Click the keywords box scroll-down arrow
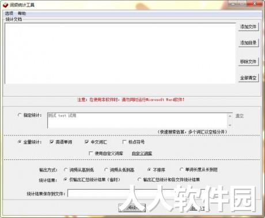 pos(230,125)
